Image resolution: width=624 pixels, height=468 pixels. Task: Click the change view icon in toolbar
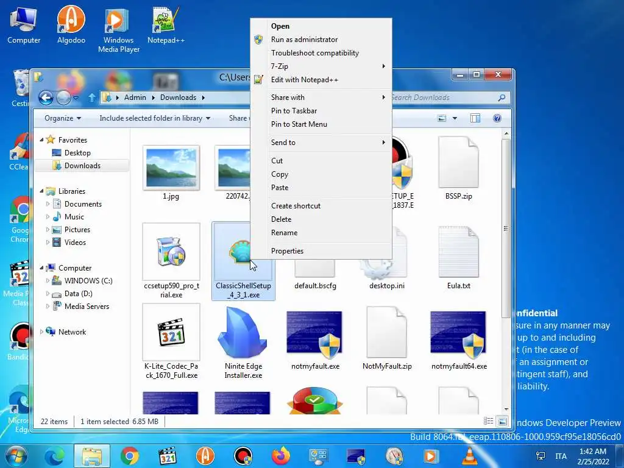pyautogui.click(x=442, y=118)
